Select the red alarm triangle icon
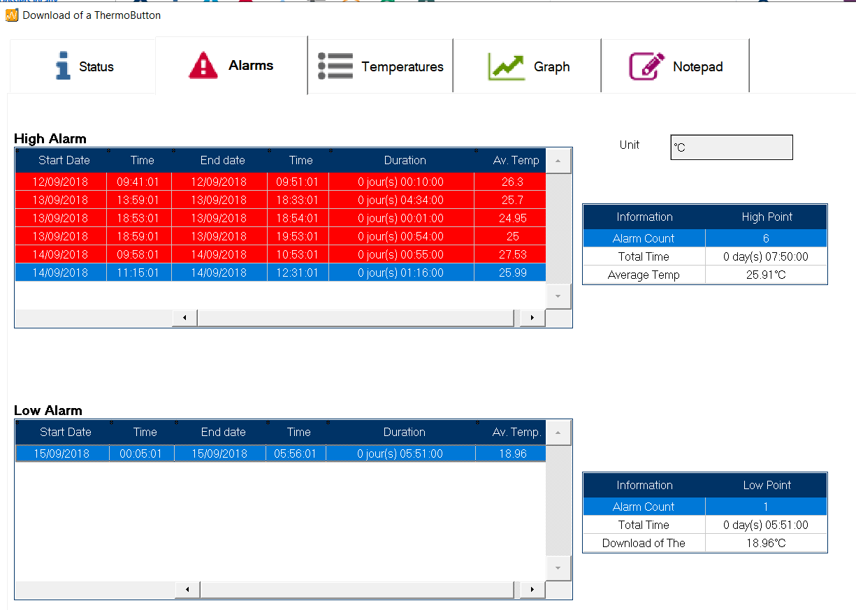 (x=202, y=66)
